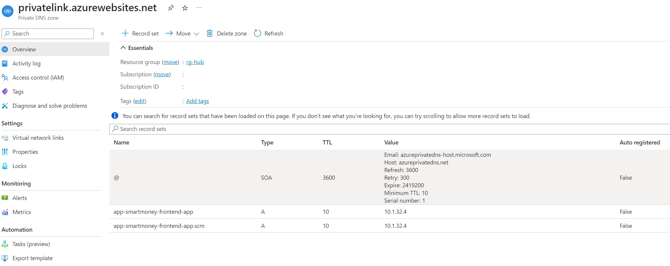Sort by Type column header
The image size is (670, 266).
[x=267, y=142]
